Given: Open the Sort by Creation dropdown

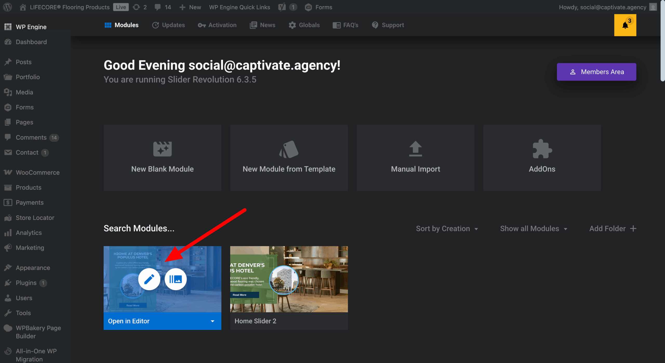Looking at the screenshot, I should pyautogui.click(x=447, y=229).
